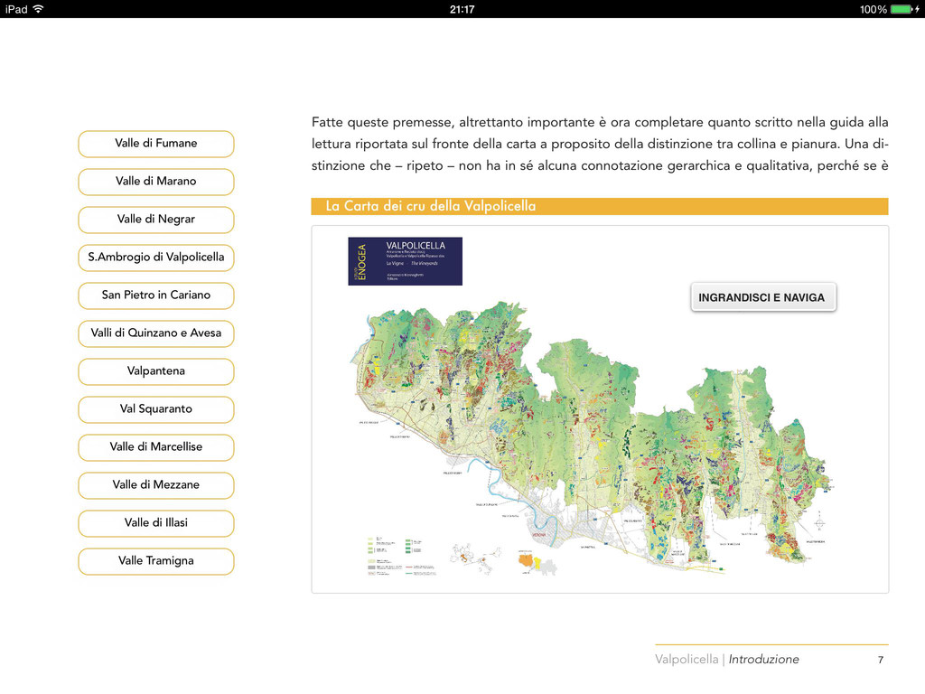Select Val Squaranto
This screenshot has height=694, width=925.
coord(155,409)
